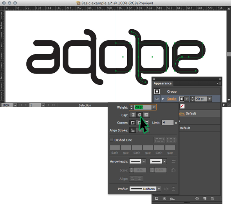Click the second arrowhead Scale stepper
Screen dimensions: 231x204
152,170
